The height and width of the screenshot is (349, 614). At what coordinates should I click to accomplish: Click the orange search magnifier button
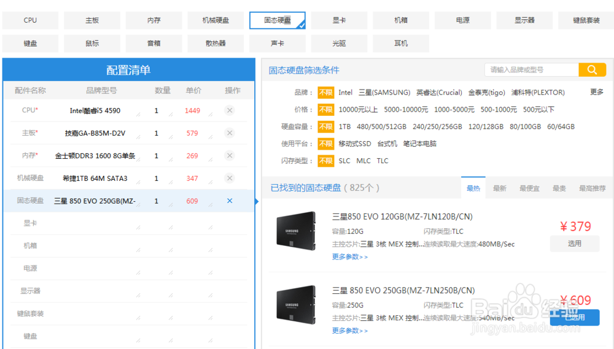(592, 70)
